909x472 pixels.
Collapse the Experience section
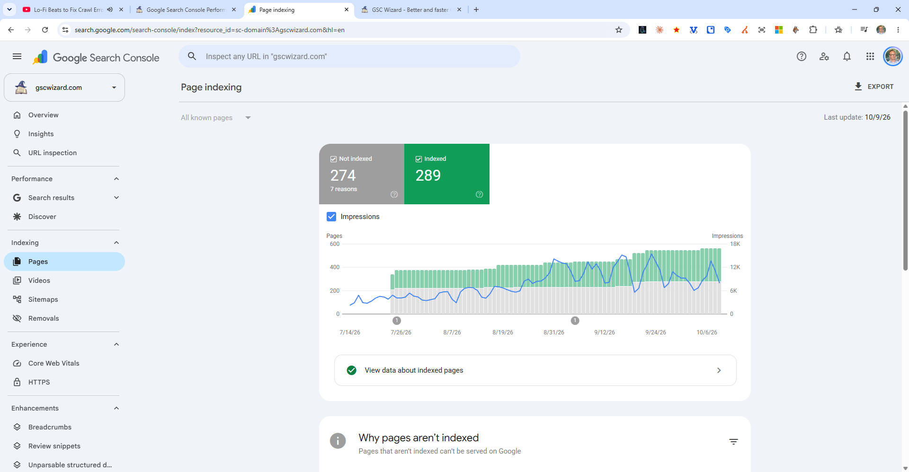click(116, 344)
